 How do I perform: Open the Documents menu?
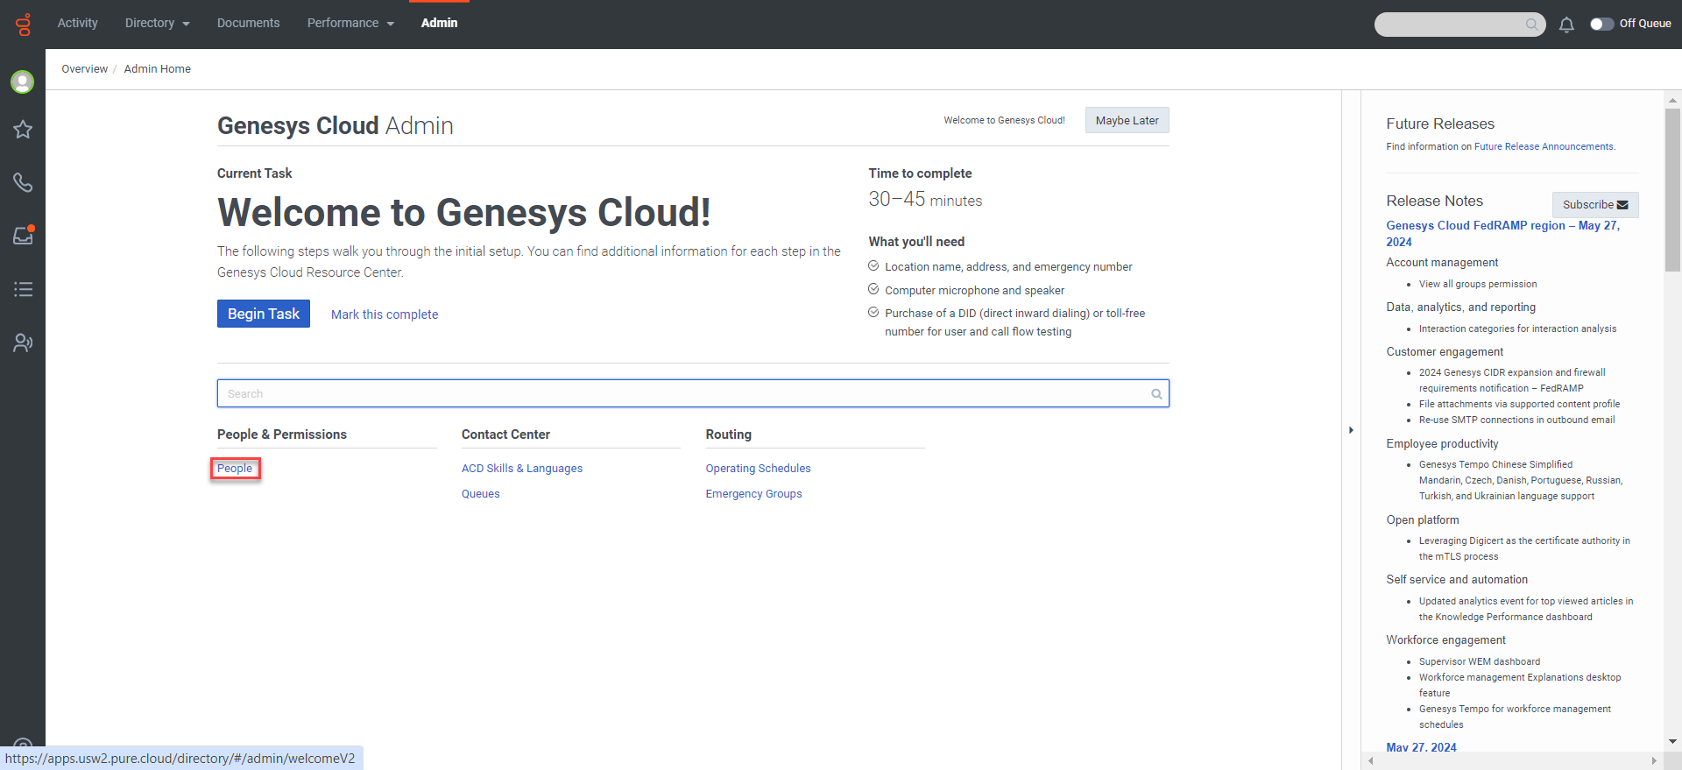coord(249,23)
